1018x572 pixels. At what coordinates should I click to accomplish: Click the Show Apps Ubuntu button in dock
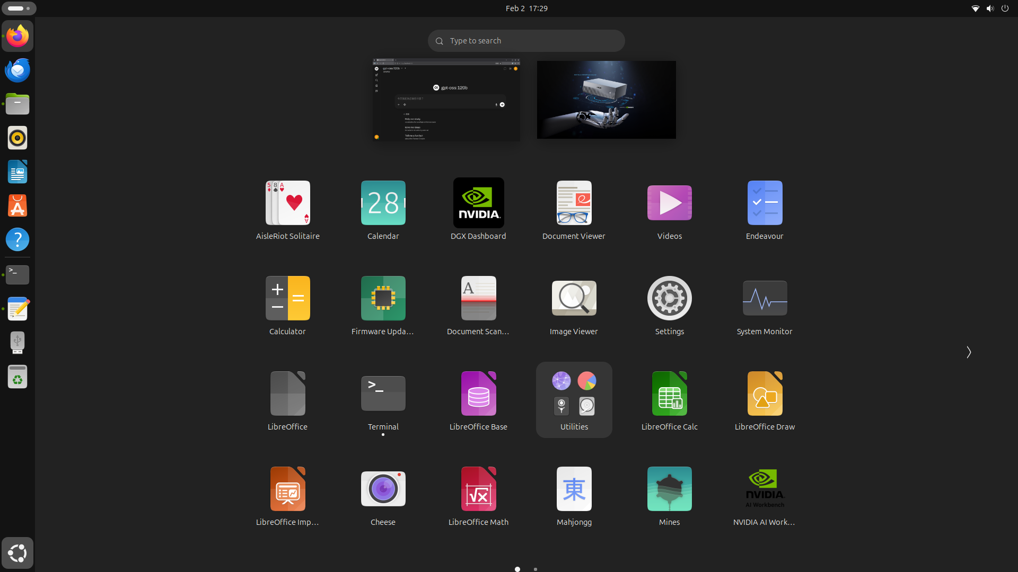coord(17,553)
